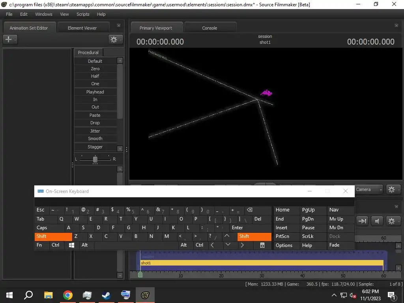Apply the Jitter preset
This screenshot has height=303, width=404.
click(95, 131)
